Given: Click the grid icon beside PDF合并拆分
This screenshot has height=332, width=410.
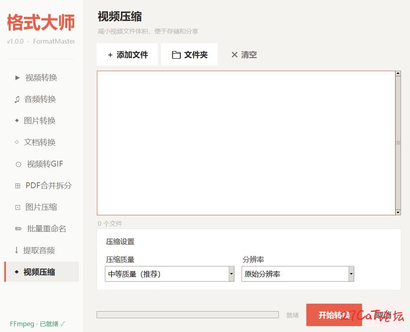Looking at the screenshot, I should 18,186.
